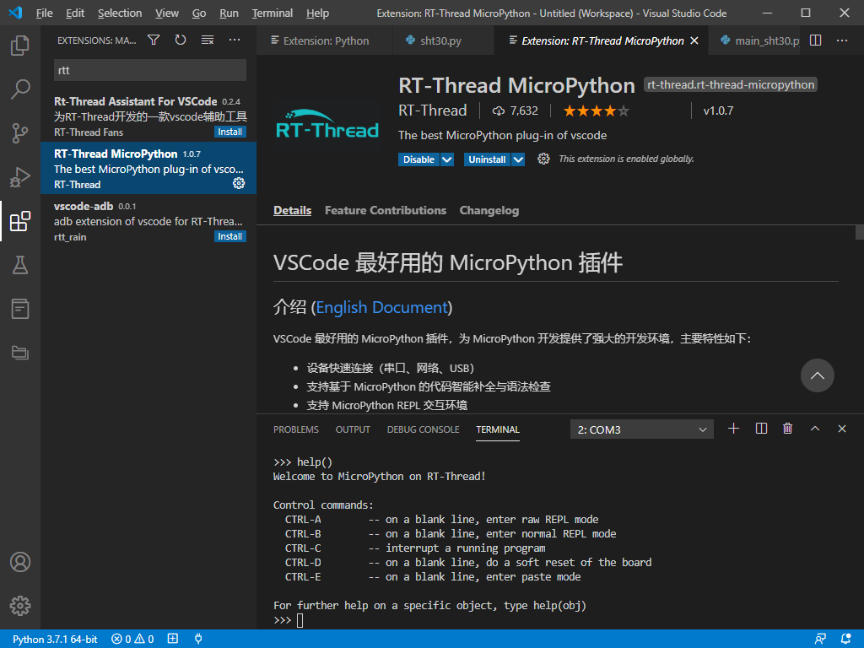864x648 pixels.
Task: Switch to Extension: Python tab
Action: coord(325,40)
